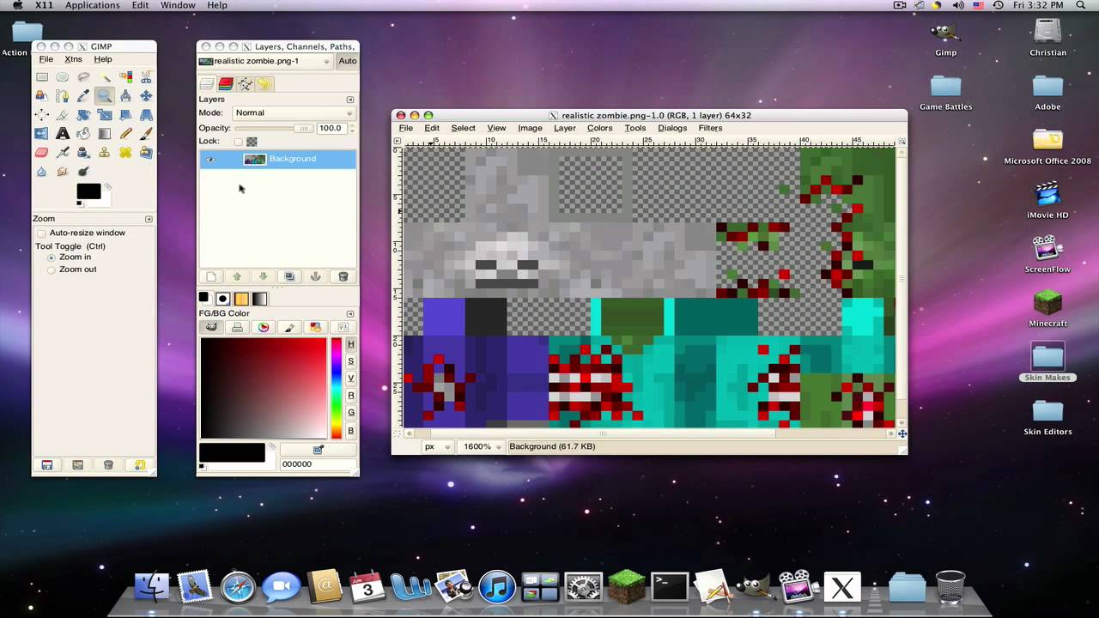
Task: Click the black foreground color swatch in toolbox
Action: [88, 191]
